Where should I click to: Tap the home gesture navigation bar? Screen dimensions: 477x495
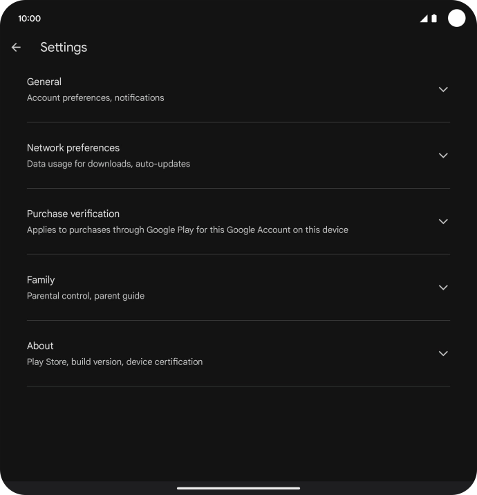238,488
